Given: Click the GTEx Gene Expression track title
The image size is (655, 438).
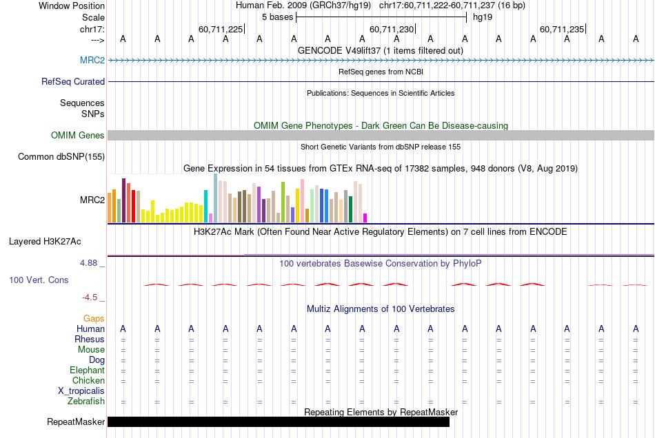Looking at the screenshot, I should (381, 169).
